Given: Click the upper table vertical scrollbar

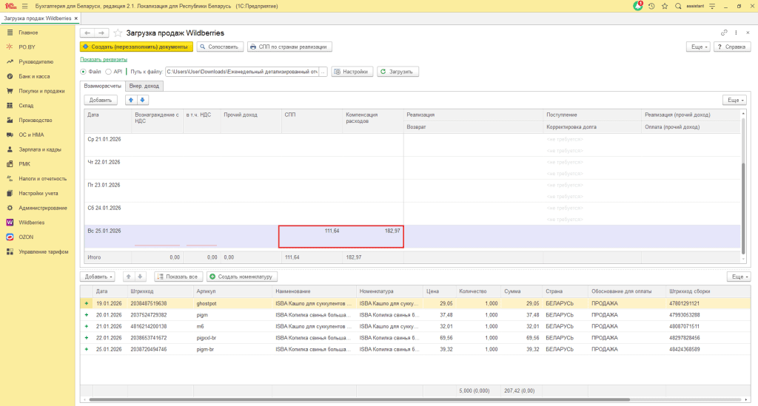Looking at the screenshot, I should click(743, 208).
